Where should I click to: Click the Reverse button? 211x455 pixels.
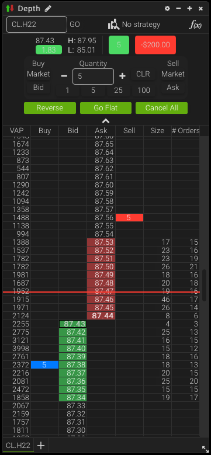coord(50,108)
